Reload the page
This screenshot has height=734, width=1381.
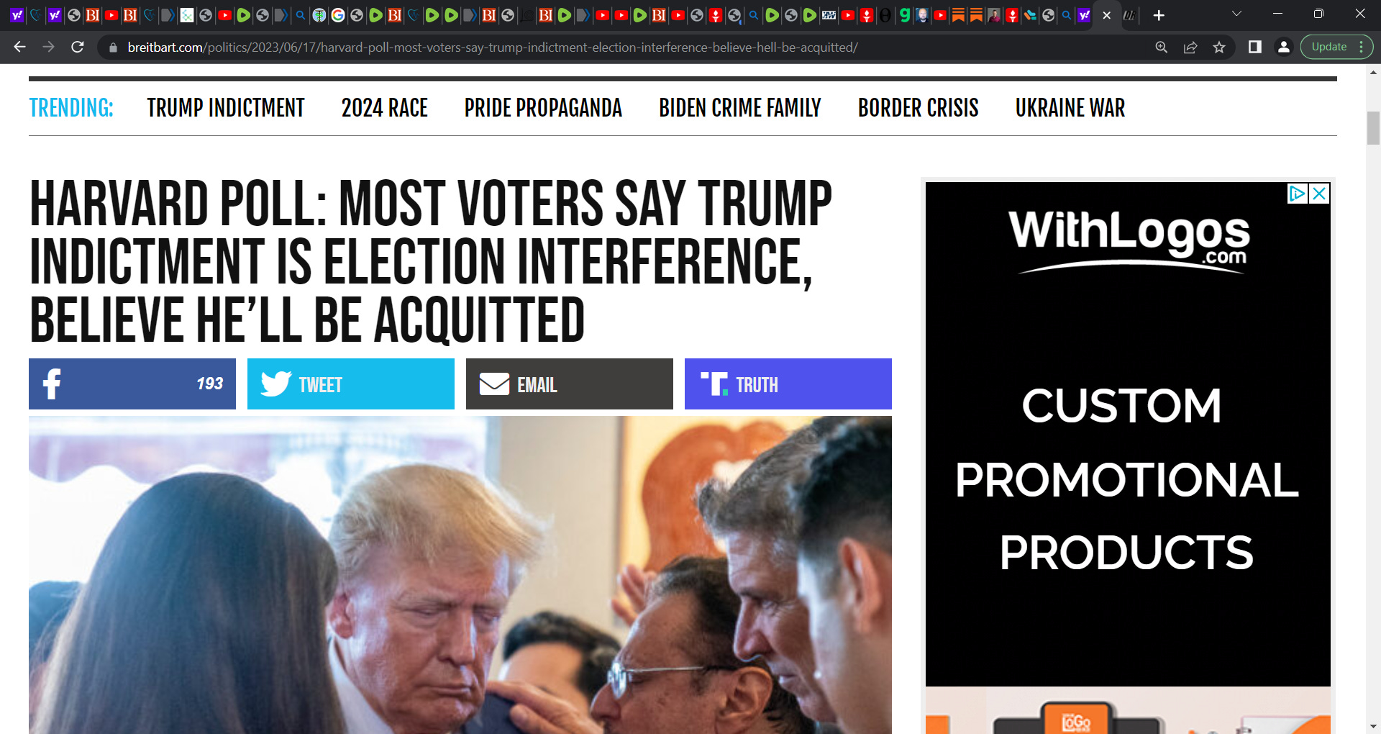click(x=78, y=47)
